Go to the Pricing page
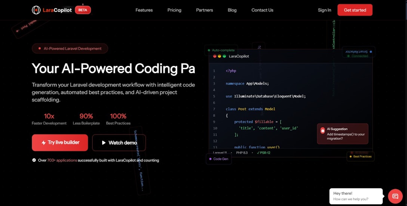Image resolution: width=407 pixels, height=206 pixels. [174, 10]
